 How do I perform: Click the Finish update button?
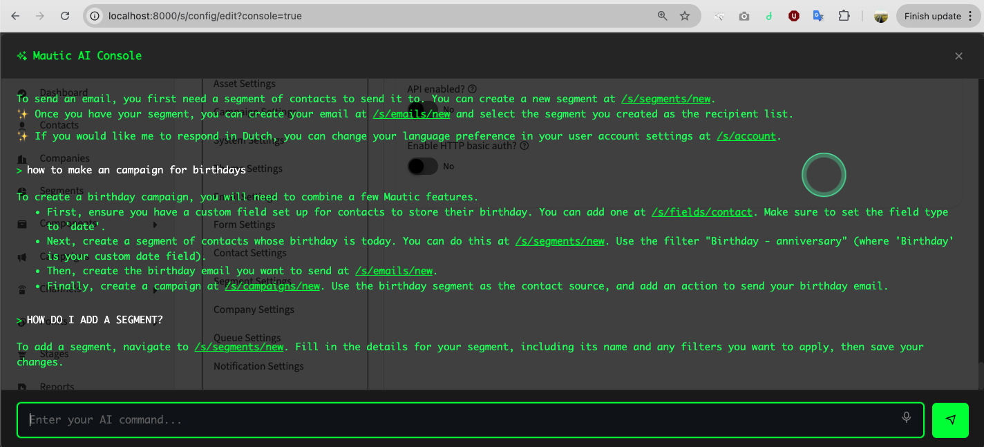point(933,16)
